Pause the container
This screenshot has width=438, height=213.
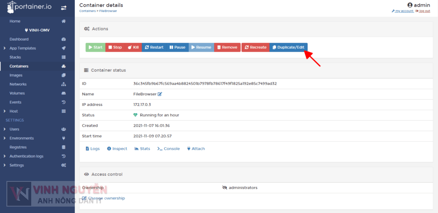click(x=178, y=47)
